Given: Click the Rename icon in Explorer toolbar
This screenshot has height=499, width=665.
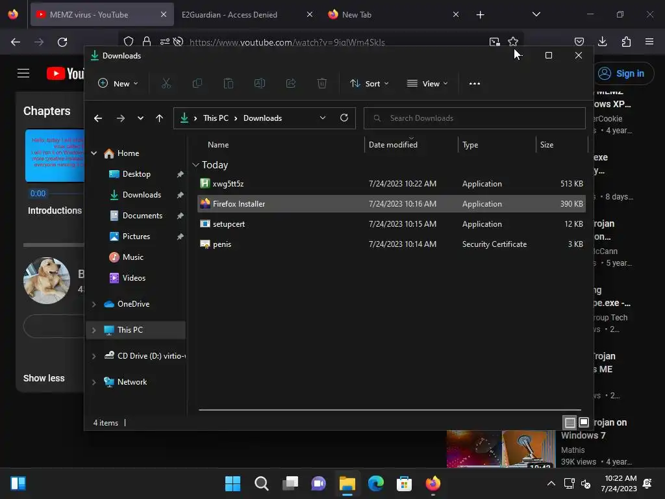Looking at the screenshot, I should click(x=260, y=84).
